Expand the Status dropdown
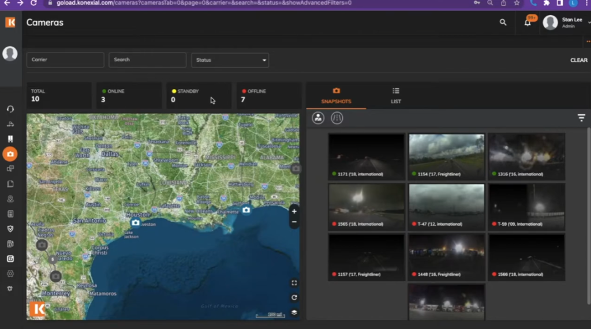The image size is (591, 329). (x=230, y=60)
